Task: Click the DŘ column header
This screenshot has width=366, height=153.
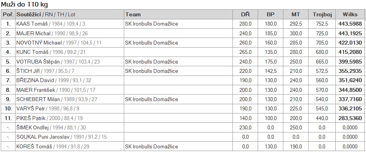Action: [245, 14]
